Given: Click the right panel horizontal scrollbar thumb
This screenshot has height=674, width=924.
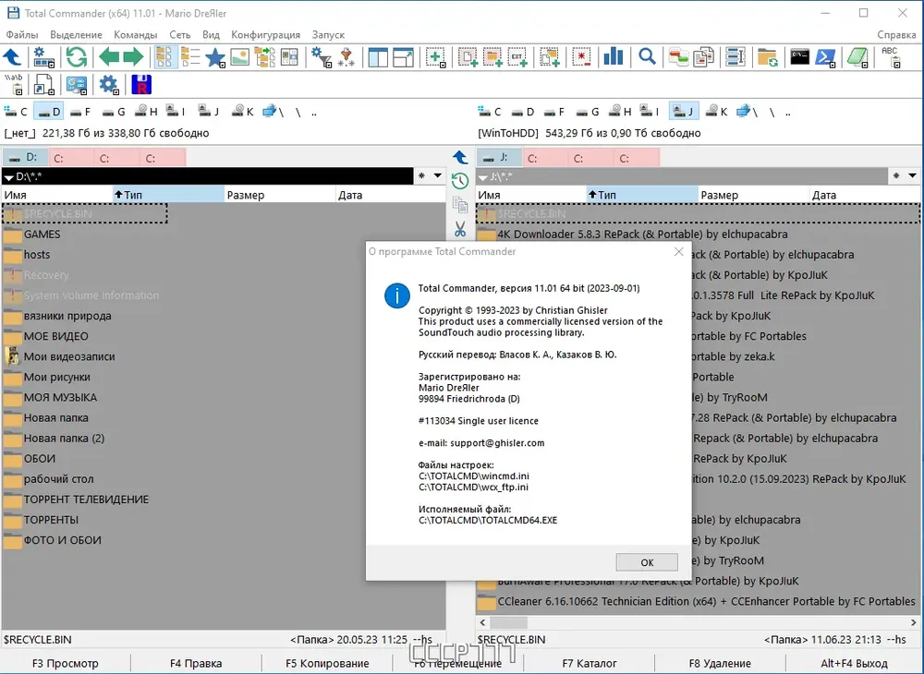Looking at the screenshot, I should [508, 622].
